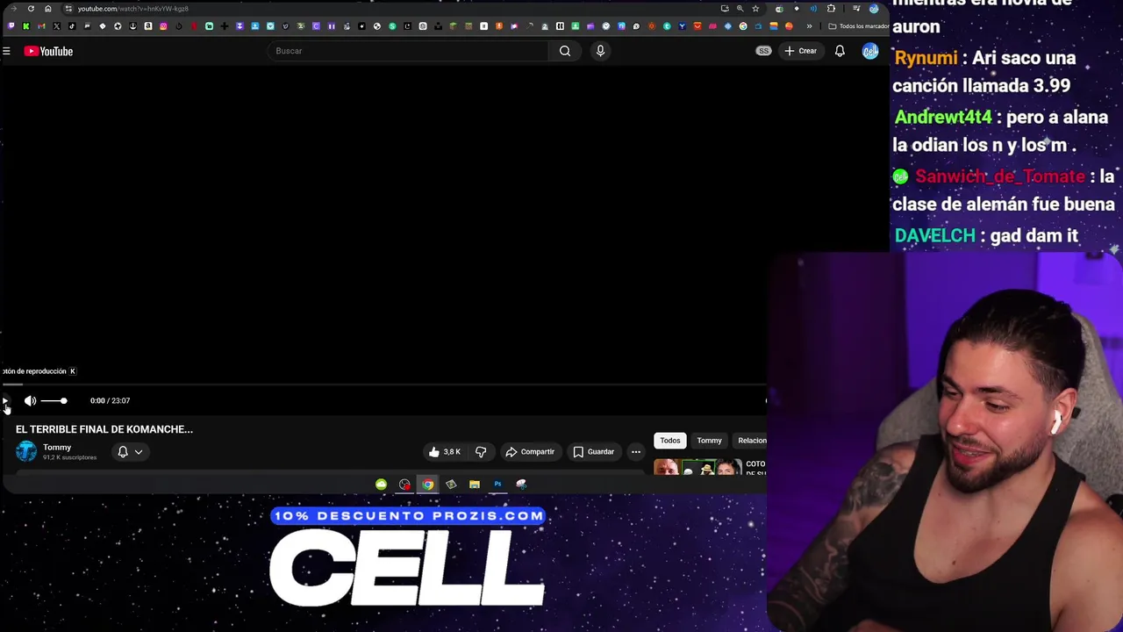Screen dimensions: 1123x632
Task: Click the youtube.com address bar
Action: (x=132, y=9)
